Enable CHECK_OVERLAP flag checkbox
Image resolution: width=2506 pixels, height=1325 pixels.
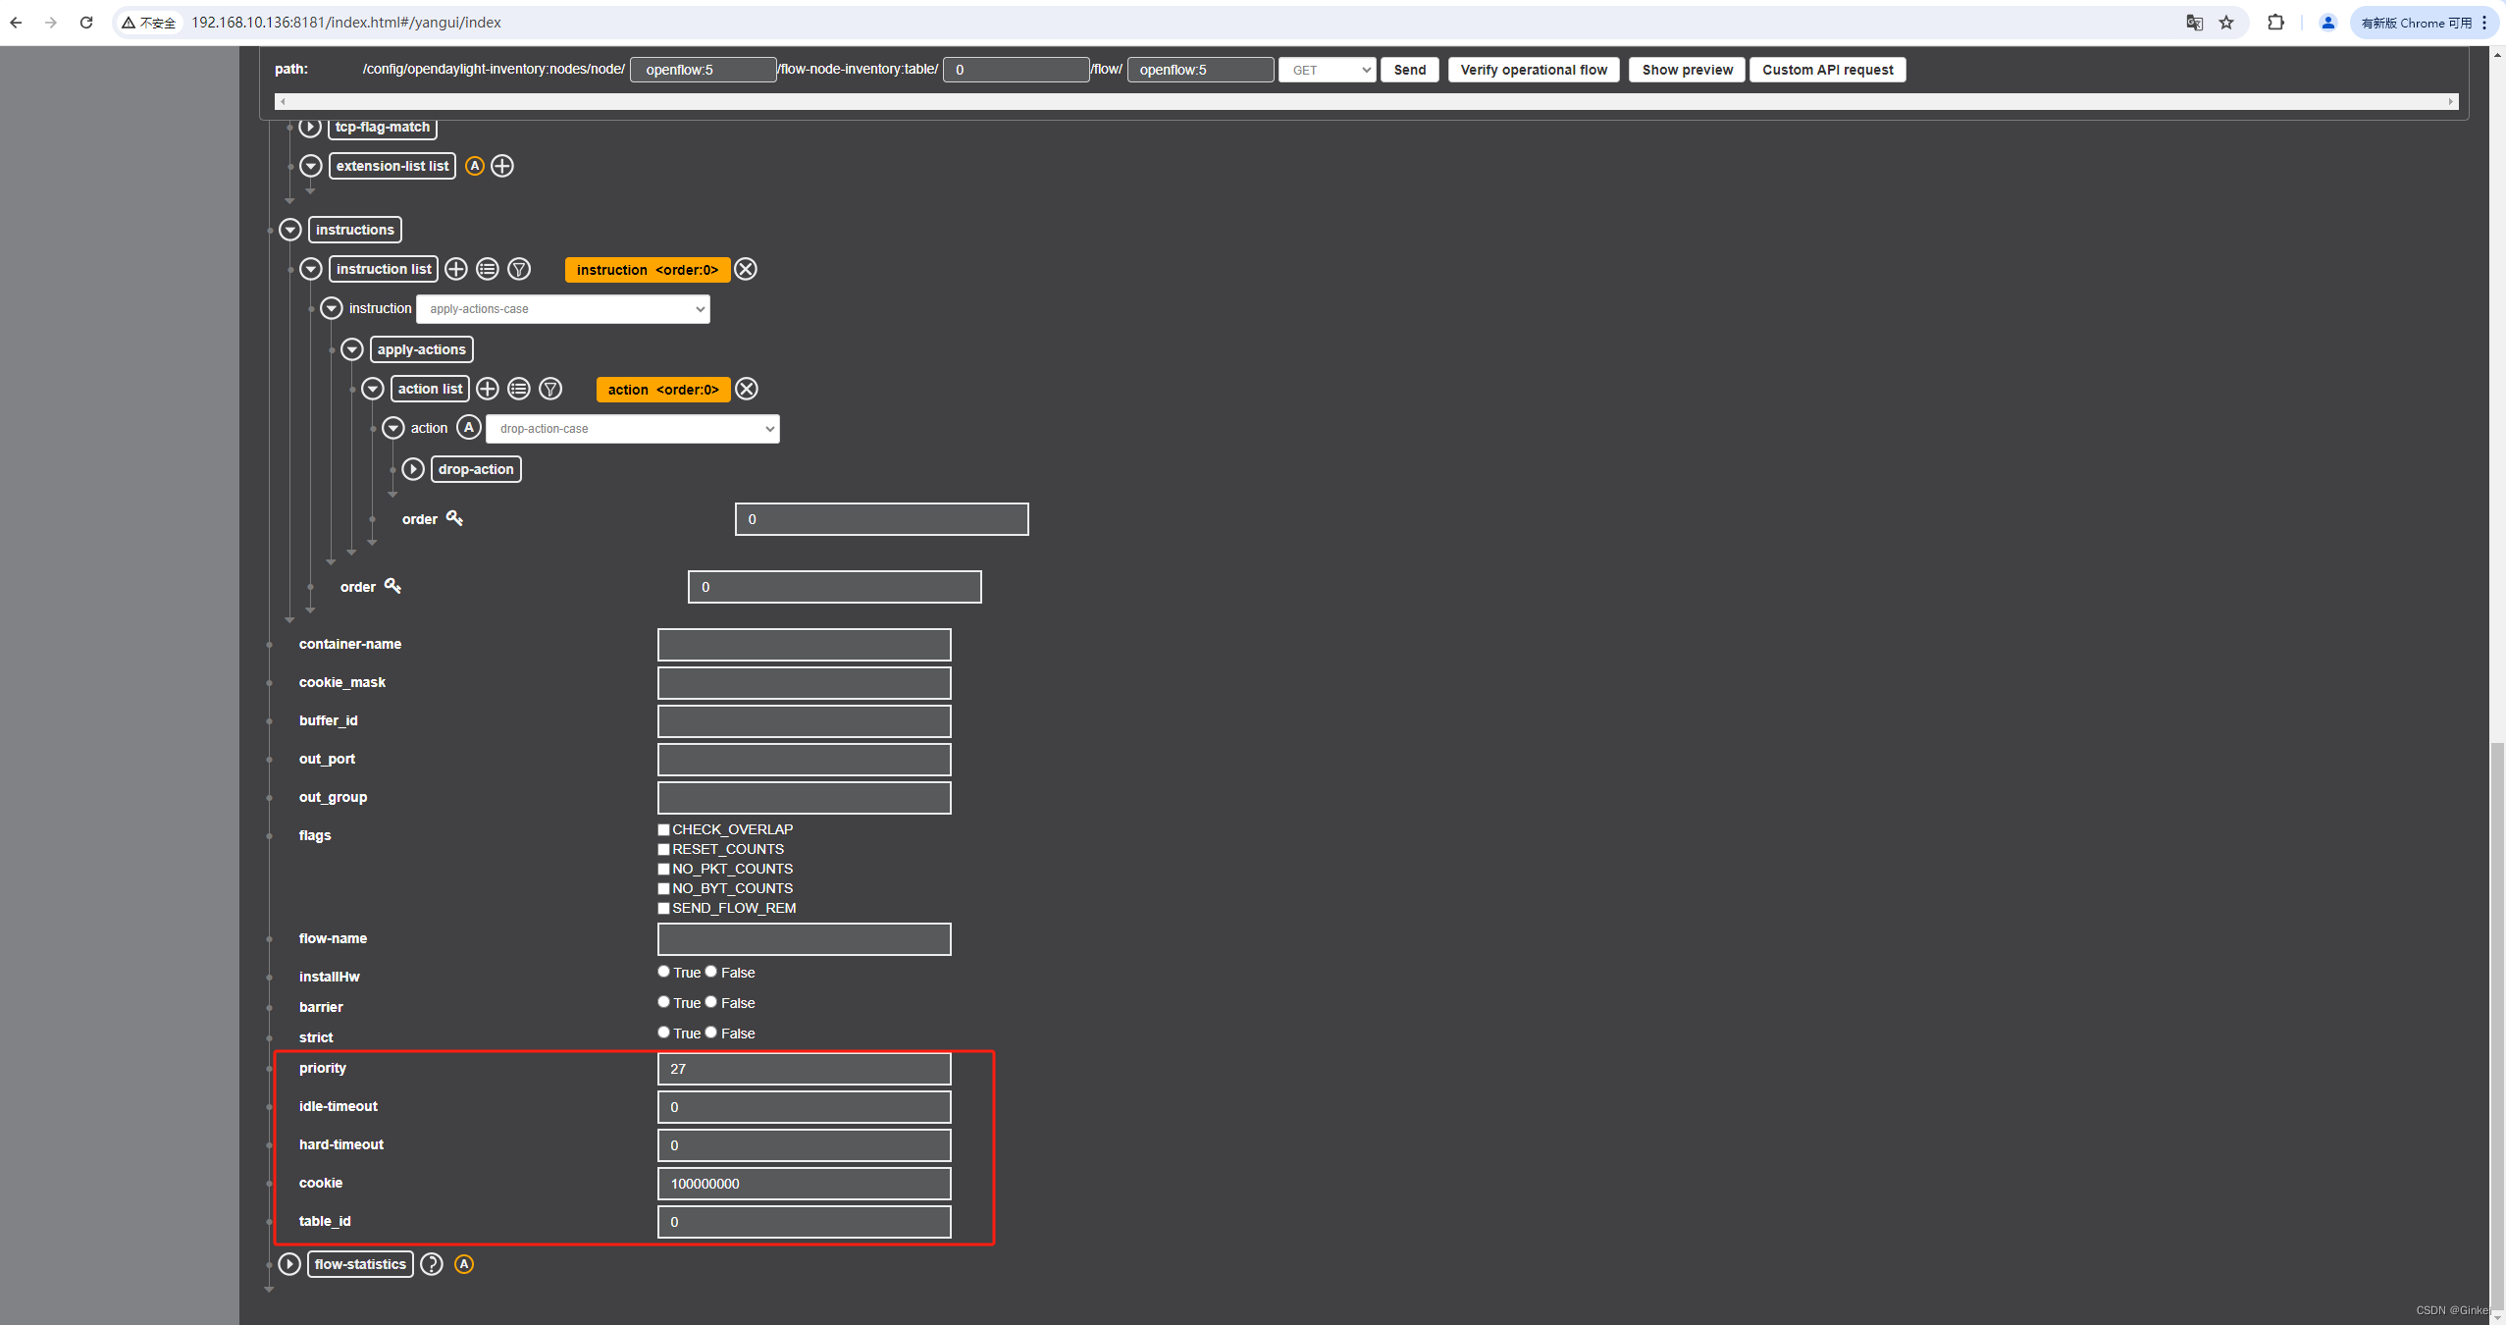(x=664, y=829)
